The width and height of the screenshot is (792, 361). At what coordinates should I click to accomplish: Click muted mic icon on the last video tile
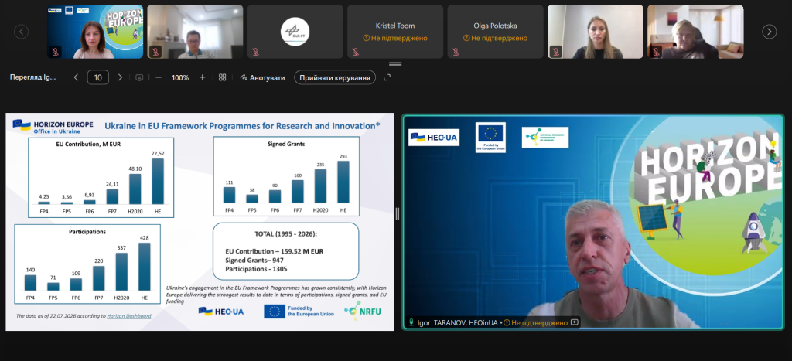[656, 52]
